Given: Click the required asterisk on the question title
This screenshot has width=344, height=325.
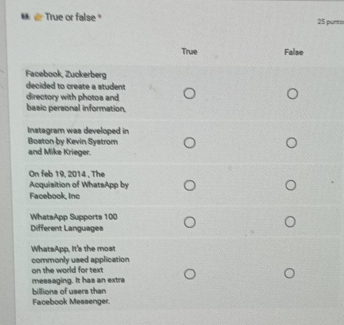Looking at the screenshot, I should tap(99, 15).
